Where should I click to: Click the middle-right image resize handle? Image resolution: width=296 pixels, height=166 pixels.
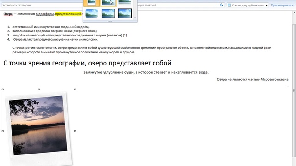point(75,131)
